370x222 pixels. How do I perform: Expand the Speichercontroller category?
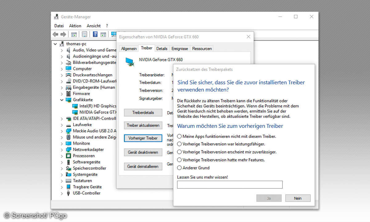pyautogui.click(x=62, y=168)
